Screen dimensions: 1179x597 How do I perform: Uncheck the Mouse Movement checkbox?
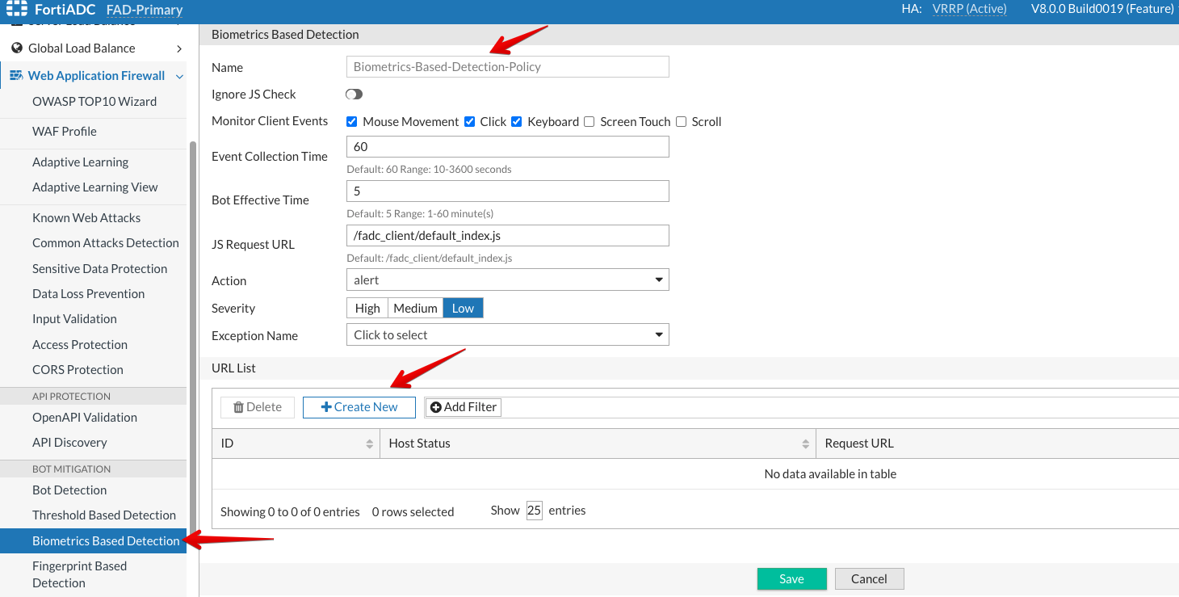click(352, 122)
